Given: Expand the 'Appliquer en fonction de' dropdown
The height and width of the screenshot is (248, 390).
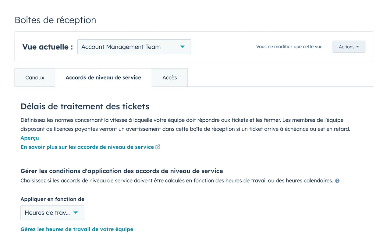Looking at the screenshot, I should pyautogui.click(x=52, y=213).
